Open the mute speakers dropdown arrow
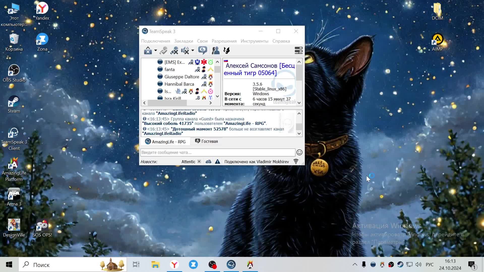This screenshot has width=484, height=272. coord(193,51)
